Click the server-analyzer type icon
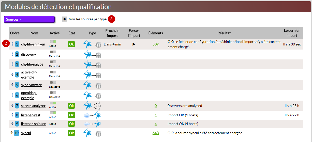This screenshot has width=312, height=142. (92, 106)
